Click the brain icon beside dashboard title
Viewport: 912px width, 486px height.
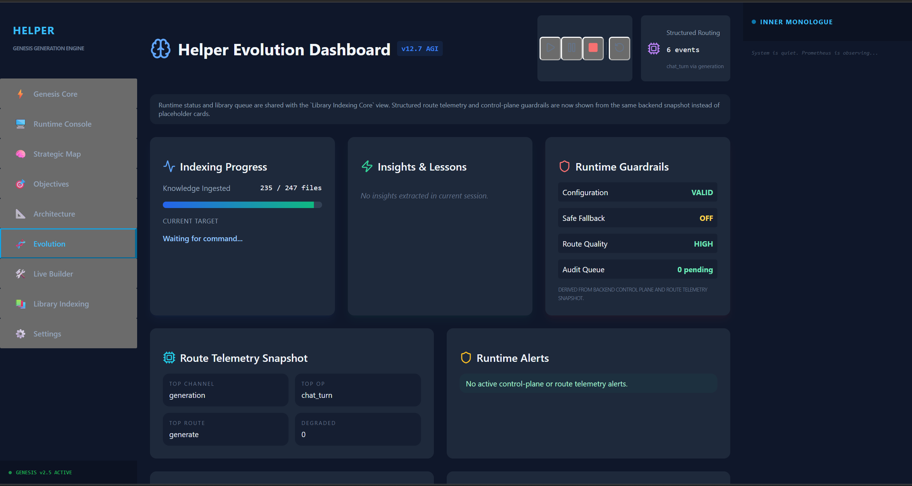pos(161,49)
